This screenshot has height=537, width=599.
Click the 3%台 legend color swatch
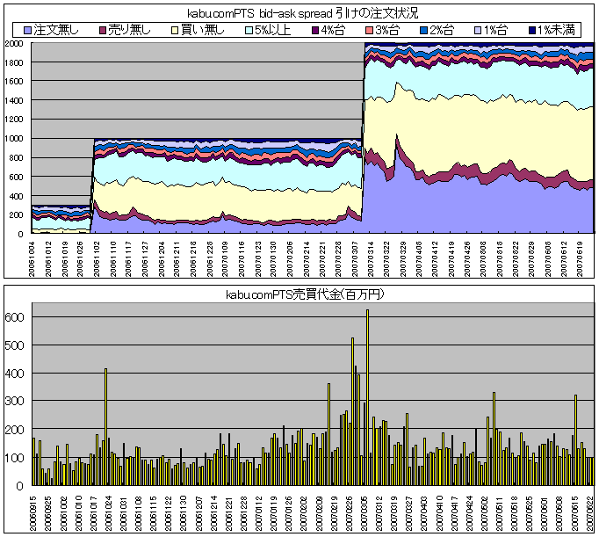pyautogui.click(x=369, y=31)
